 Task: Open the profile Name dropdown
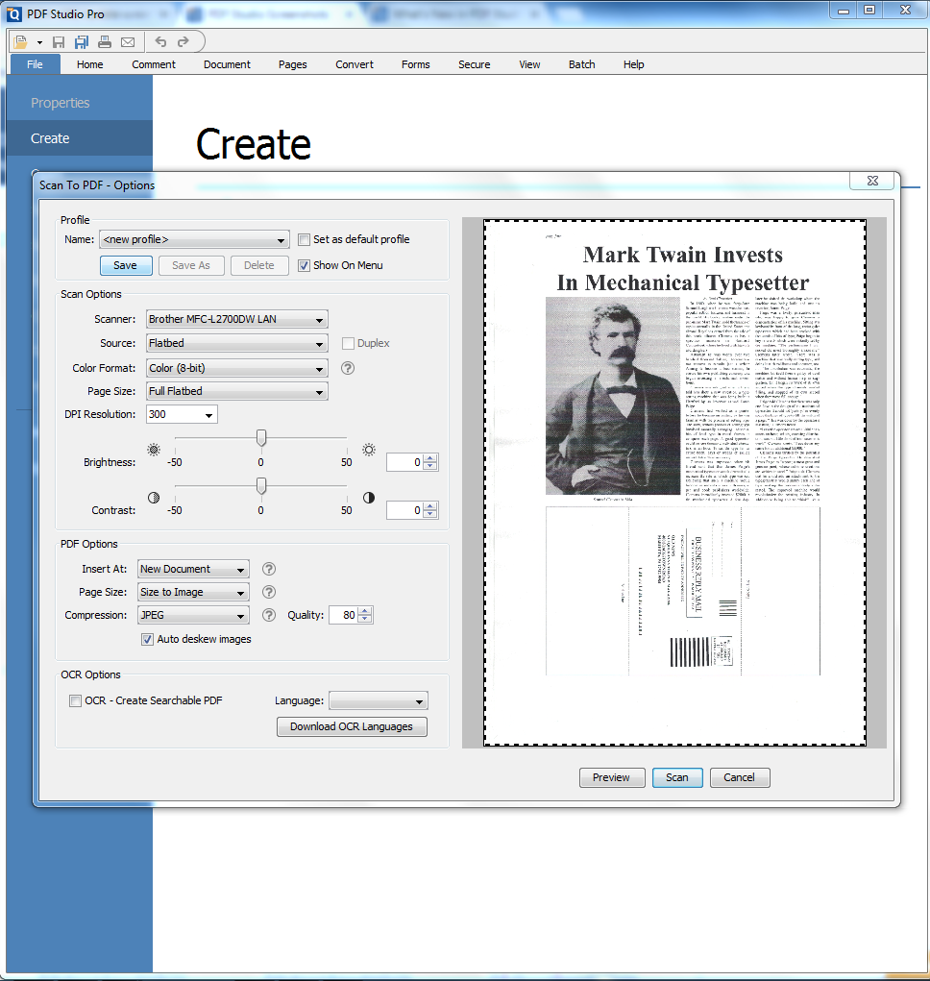click(x=194, y=239)
